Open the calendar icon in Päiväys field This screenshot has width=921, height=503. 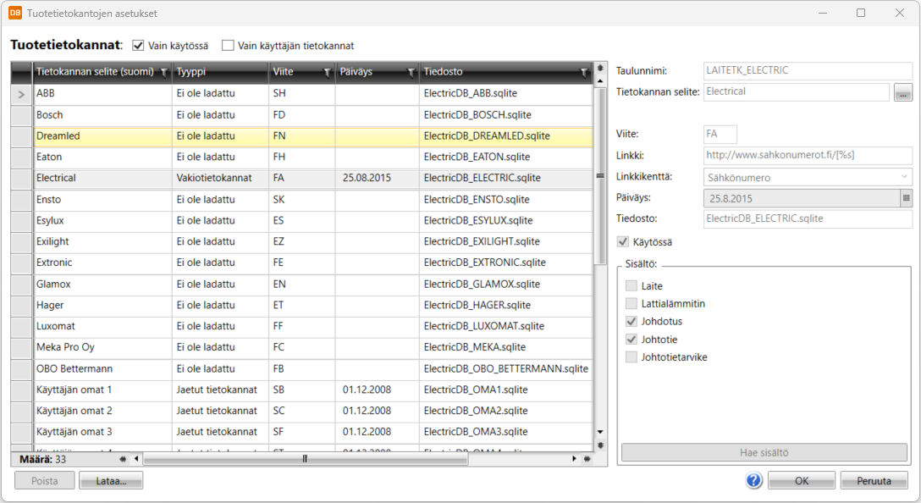(906, 197)
